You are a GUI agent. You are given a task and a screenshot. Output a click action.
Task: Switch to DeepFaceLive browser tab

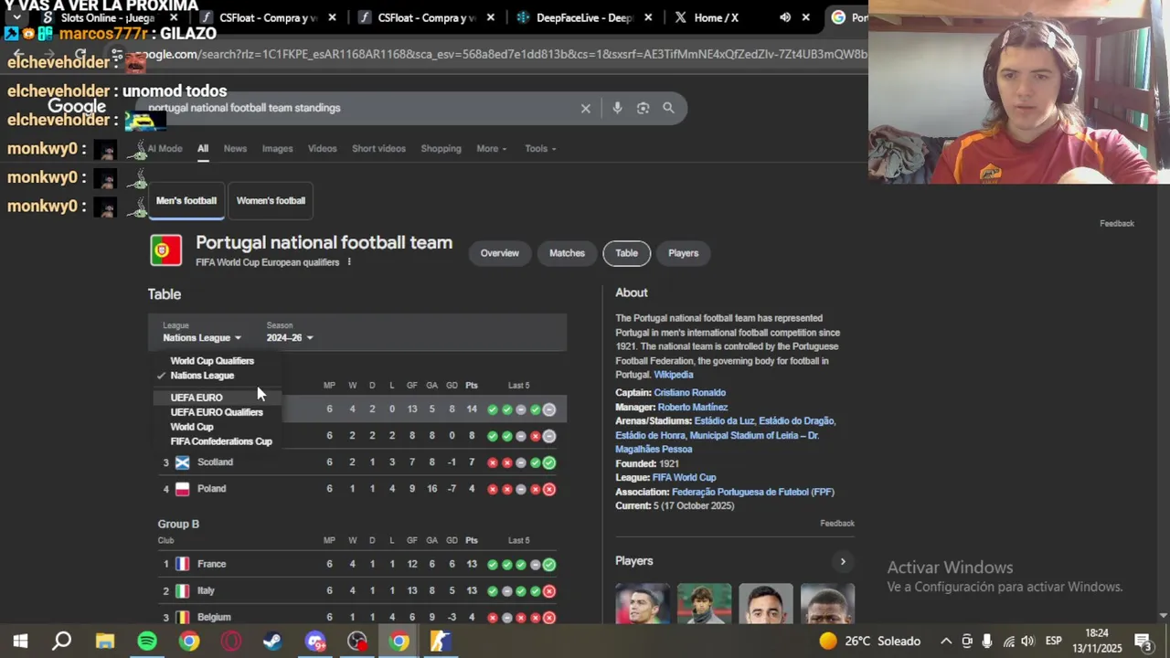point(585,17)
